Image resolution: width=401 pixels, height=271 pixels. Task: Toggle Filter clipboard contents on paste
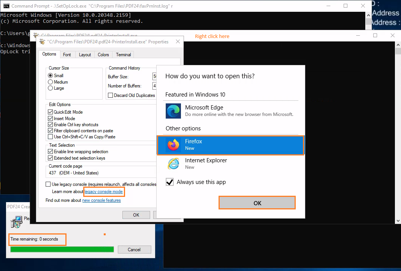coord(51,131)
